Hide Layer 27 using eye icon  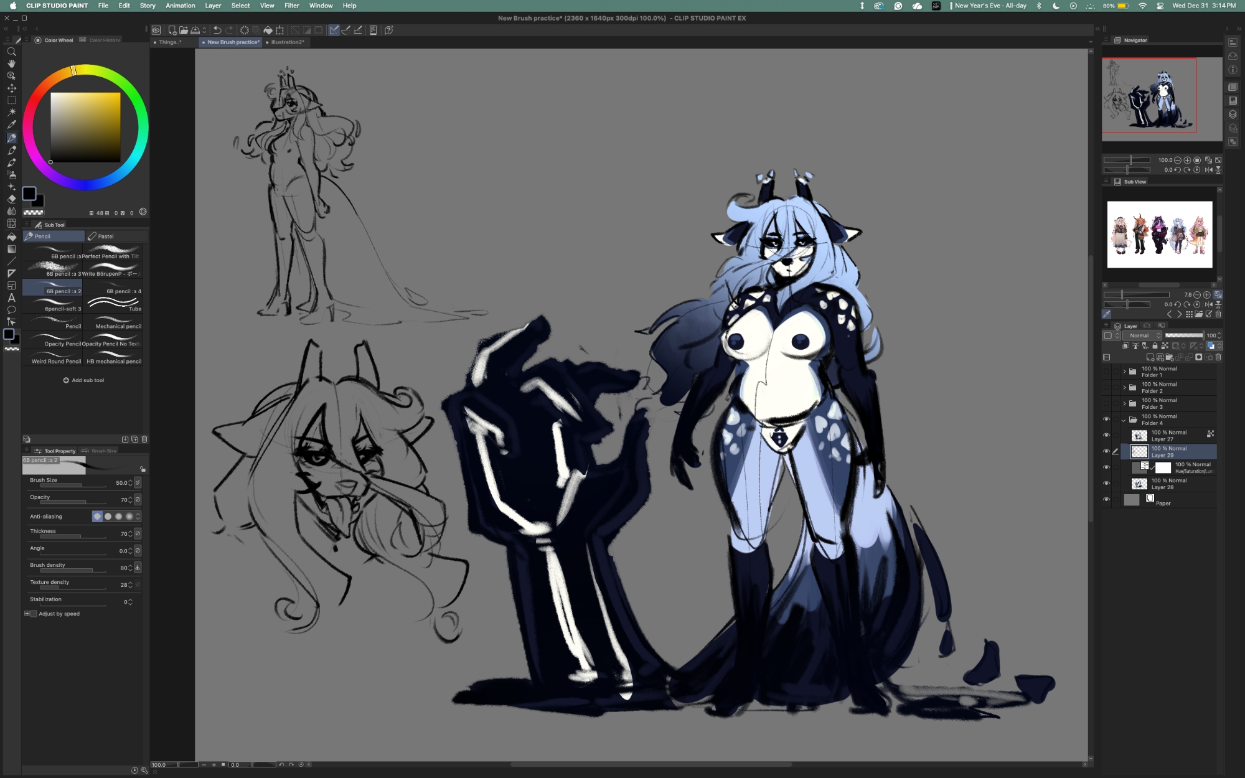[1106, 435]
